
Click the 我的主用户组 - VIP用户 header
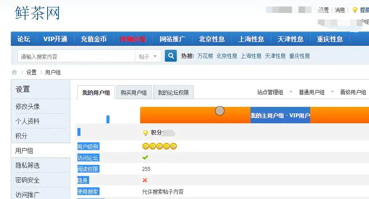[280, 115]
